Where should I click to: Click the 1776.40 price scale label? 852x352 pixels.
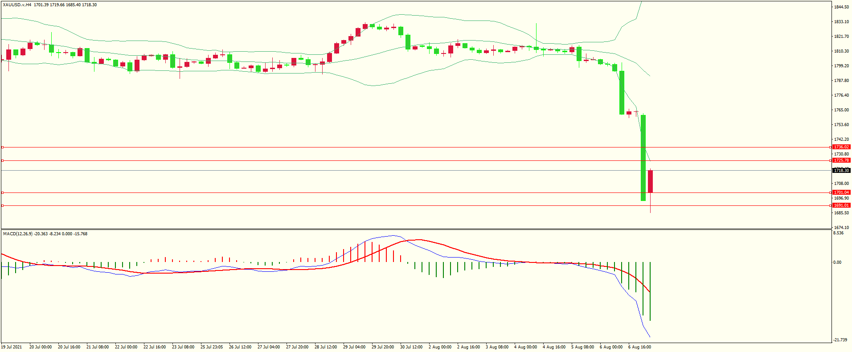coord(841,95)
